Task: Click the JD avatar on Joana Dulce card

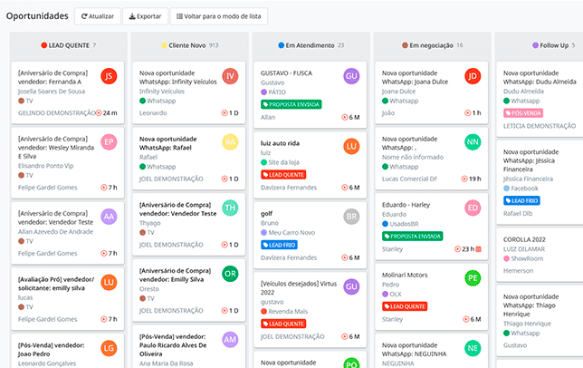Action: 473,76
